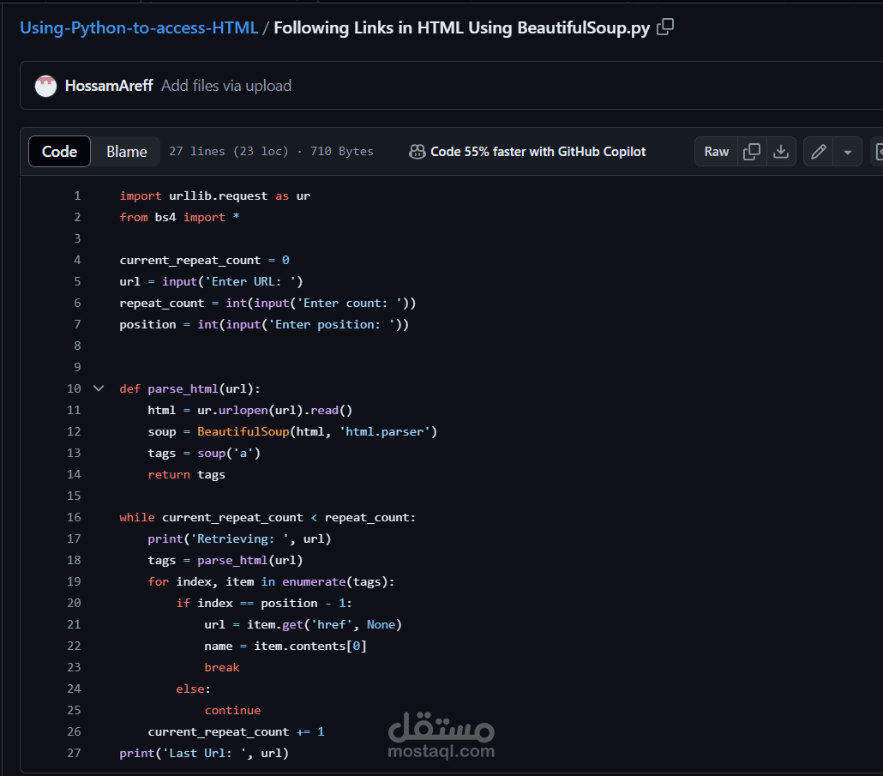
Task: Click the 'Enter URL: ' input line
Action: pyautogui.click(x=211, y=281)
